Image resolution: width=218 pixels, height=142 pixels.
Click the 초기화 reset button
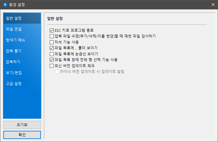[22, 125]
